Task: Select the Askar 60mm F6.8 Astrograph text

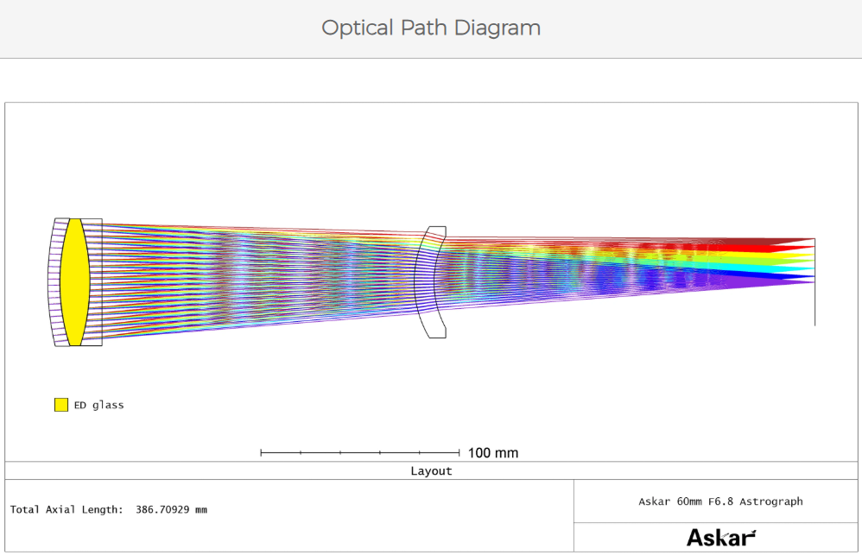Action: [x=720, y=501]
